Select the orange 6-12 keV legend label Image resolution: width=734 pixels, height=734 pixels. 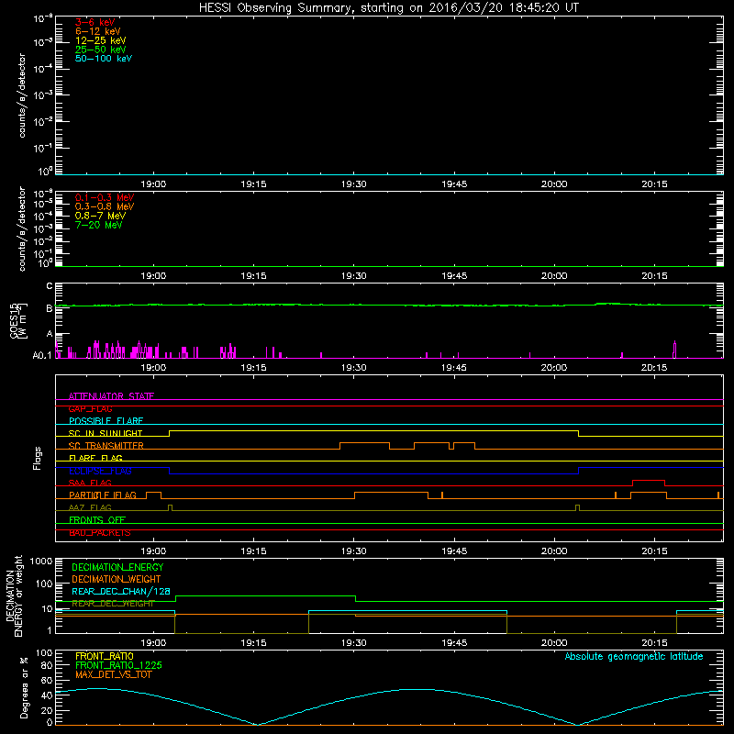point(98,31)
